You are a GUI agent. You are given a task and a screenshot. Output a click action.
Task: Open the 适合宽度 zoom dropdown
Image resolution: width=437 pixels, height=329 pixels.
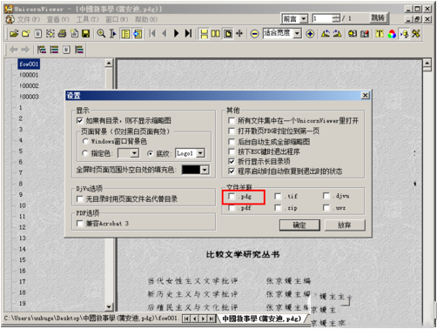point(297,33)
